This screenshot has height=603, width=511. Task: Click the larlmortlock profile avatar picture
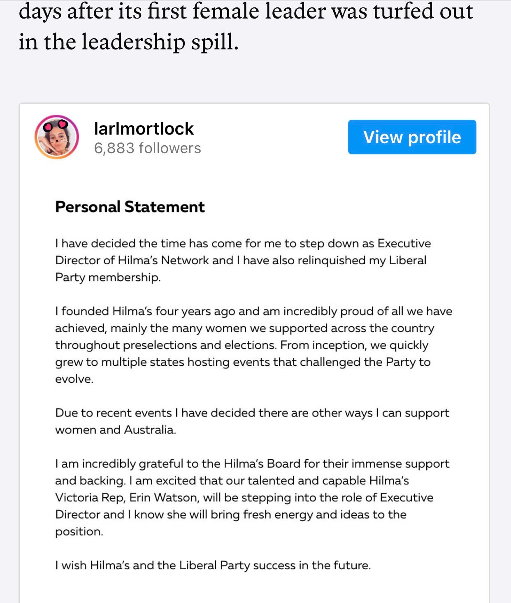(x=57, y=137)
